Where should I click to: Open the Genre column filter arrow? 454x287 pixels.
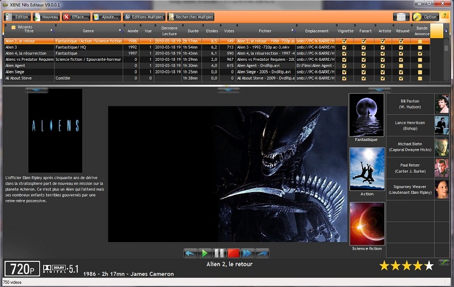(120, 31)
